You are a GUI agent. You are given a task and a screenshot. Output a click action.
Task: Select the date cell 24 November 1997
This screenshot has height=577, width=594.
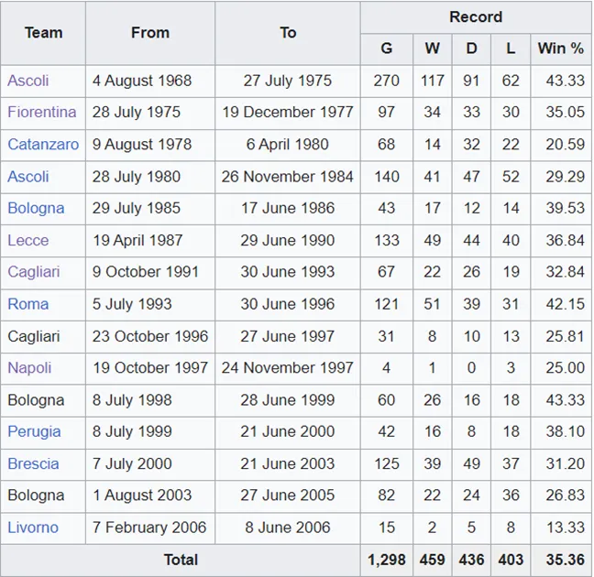coord(288,368)
